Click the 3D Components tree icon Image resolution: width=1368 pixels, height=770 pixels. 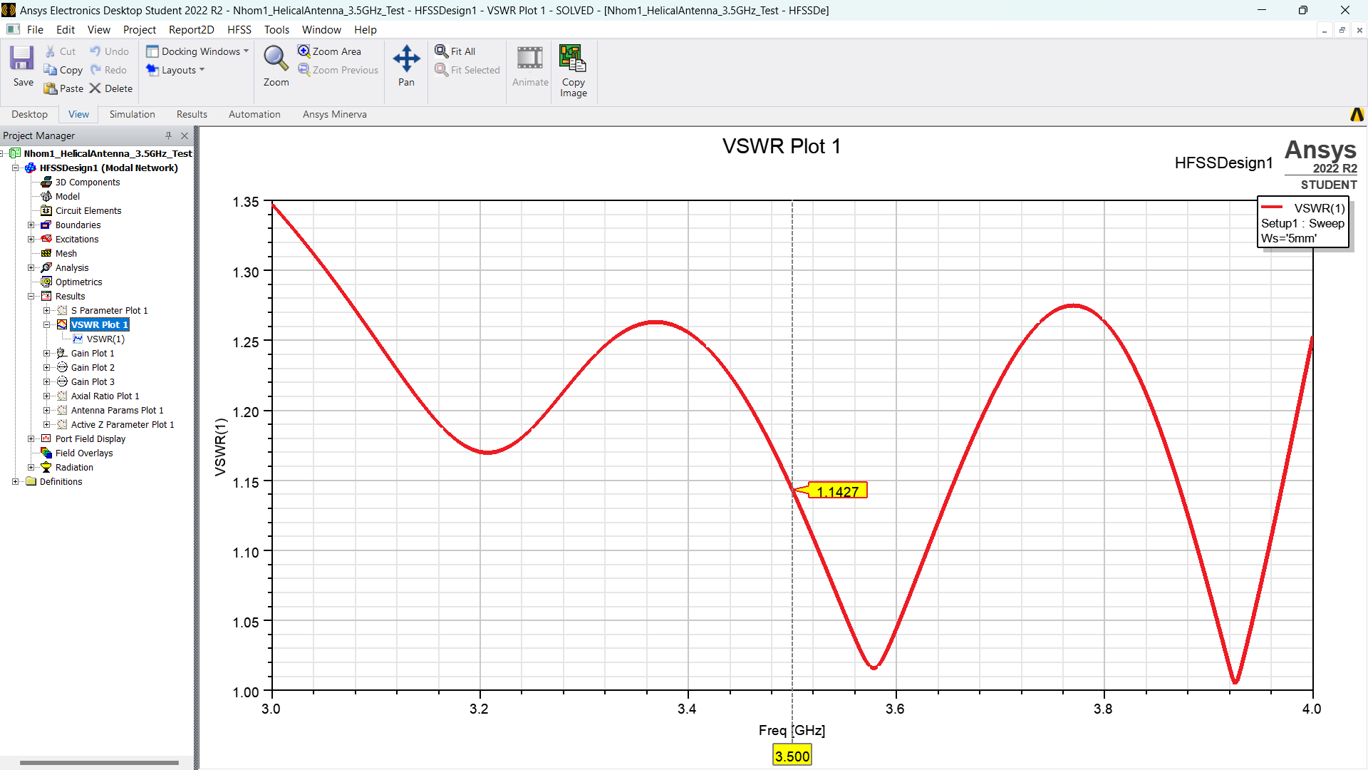click(46, 182)
